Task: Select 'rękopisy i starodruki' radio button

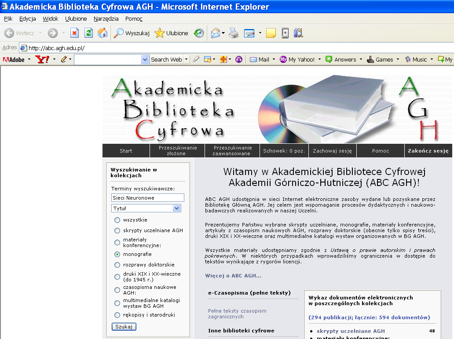Action: (117, 315)
